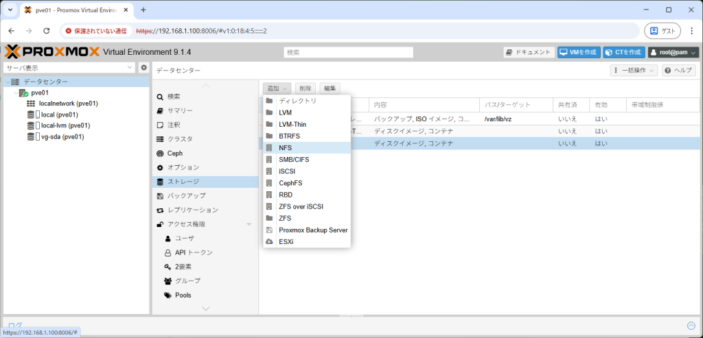Open a new browser tab
The height and width of the screenshot is (338, 703).
143,10
